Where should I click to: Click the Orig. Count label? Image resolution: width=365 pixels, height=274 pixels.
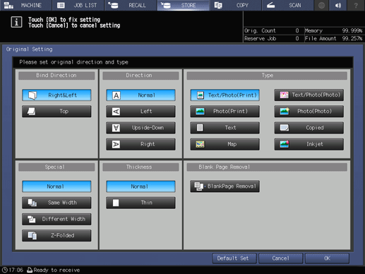260,30
